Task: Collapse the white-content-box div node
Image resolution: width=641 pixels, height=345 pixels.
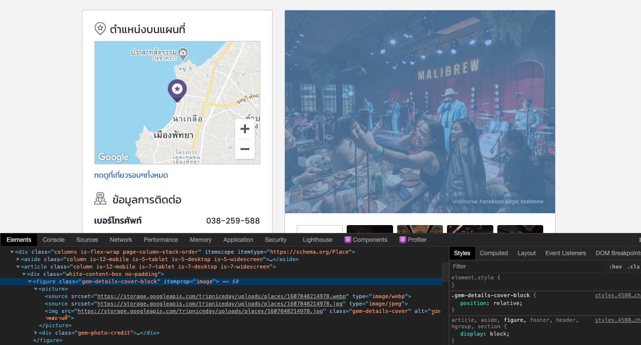Action: (x=24, y=274)
